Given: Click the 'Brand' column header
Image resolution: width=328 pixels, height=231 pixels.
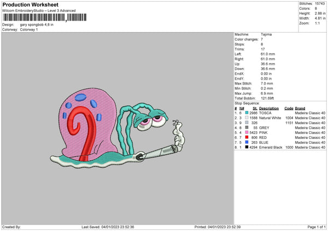Looking at the screenshot, I should [x=300, y=108].
